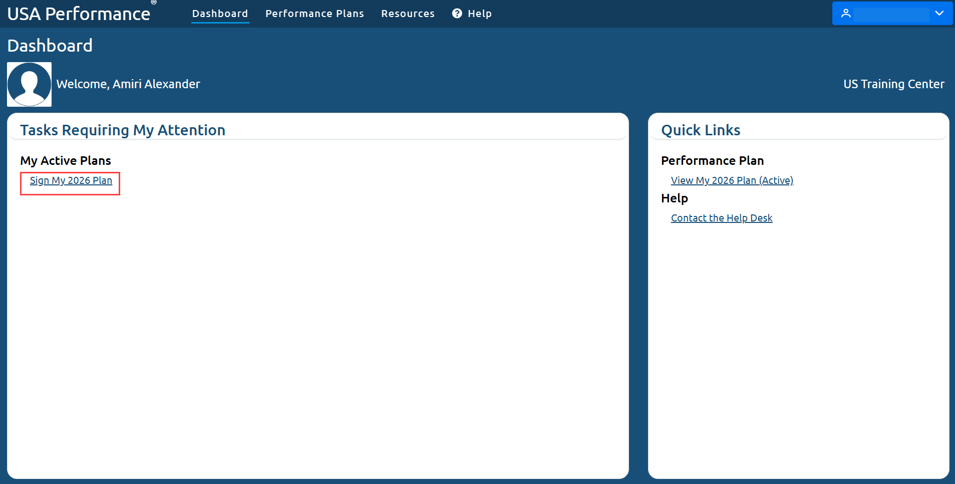
Task: Click the US Training Center text
Action: point(893,84)
